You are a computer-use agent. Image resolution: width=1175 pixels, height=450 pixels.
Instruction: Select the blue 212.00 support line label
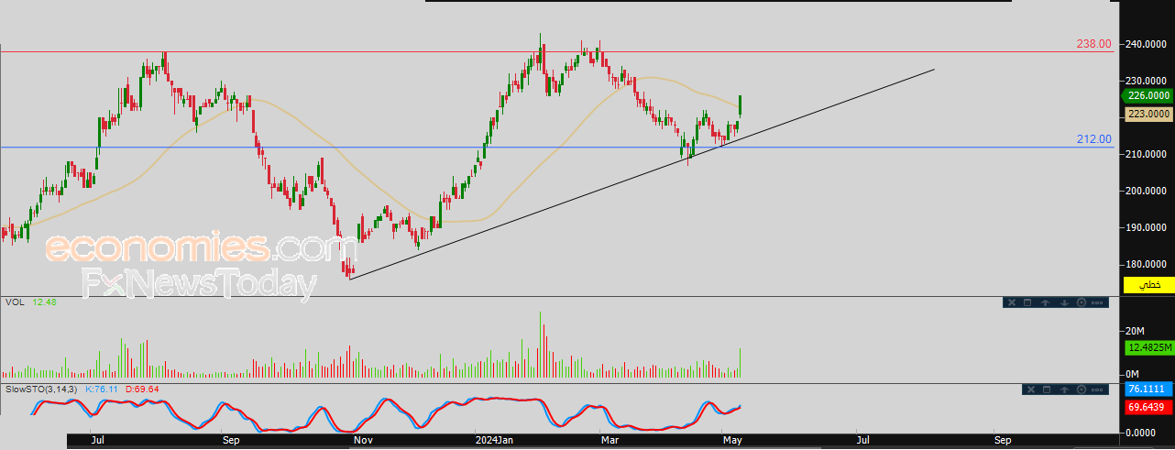pyautogui.click(x=1093, y=139)
